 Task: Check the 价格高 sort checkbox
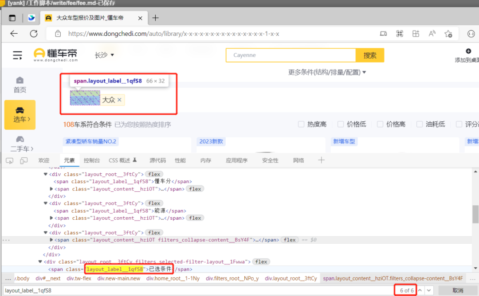point(380,124)
